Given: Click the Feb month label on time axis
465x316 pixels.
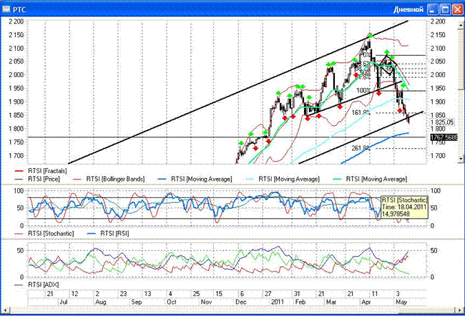Looking at the screenshot, I should (x=300, y=302).
